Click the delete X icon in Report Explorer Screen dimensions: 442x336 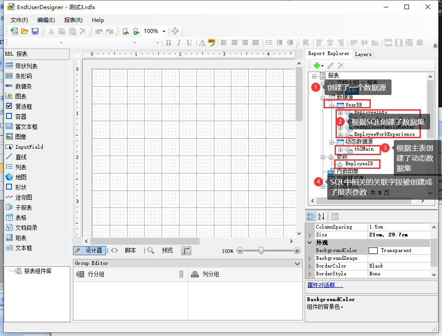click(341, 65)
